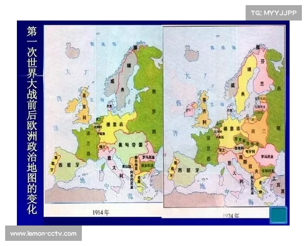Click Great Britain on the 1924 map

(205, 111)
